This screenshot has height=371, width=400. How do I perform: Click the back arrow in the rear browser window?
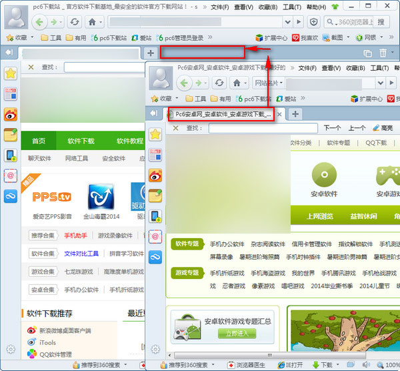click(39, 22)
